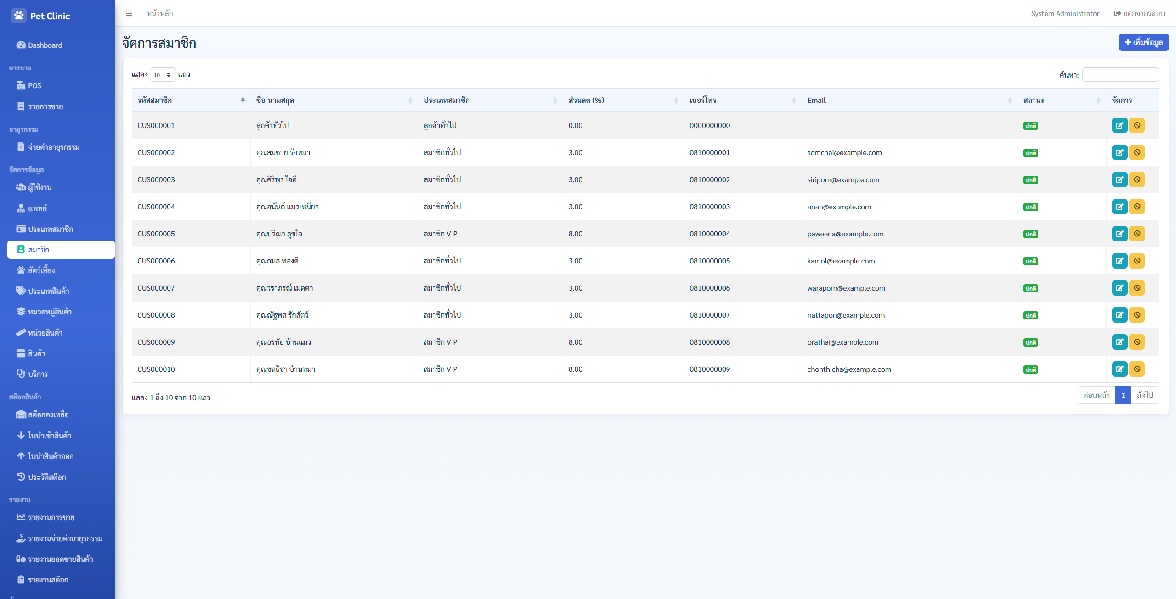Sort by สถานะ column header
The image size is (1176, 599).
pos(1062,100)
